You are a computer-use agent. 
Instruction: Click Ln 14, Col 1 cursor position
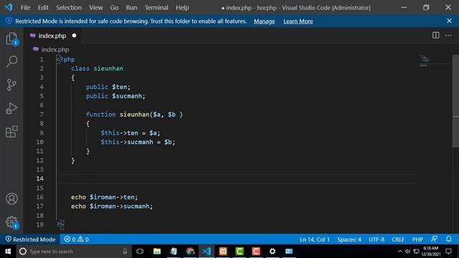314,239
